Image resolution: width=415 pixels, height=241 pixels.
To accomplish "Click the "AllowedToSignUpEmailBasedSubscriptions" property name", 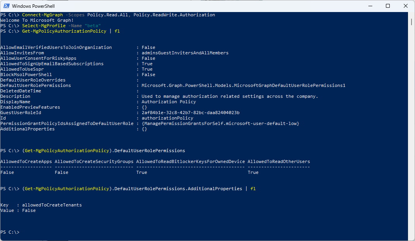I will 52,64.
